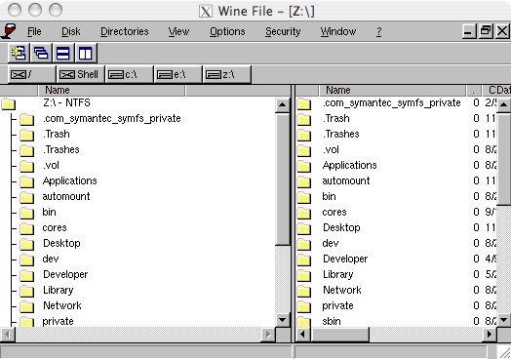Click folder icon of .vol in right pane
The width and height of the screenshot is (511, 359).
click(303, 150)
